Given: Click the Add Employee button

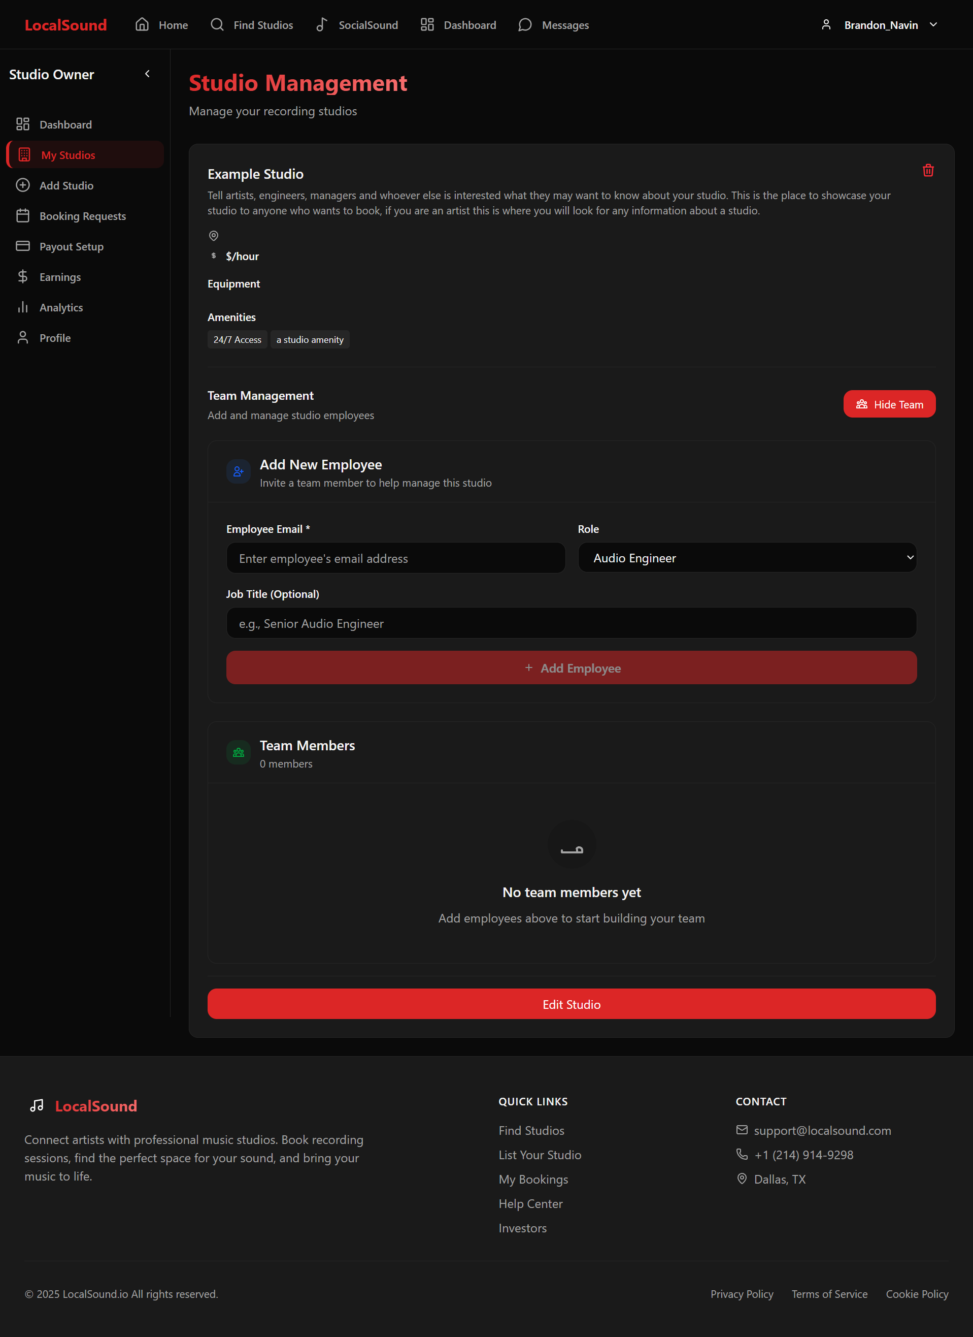Looking at the screenshot, I should tap(572, 668).
